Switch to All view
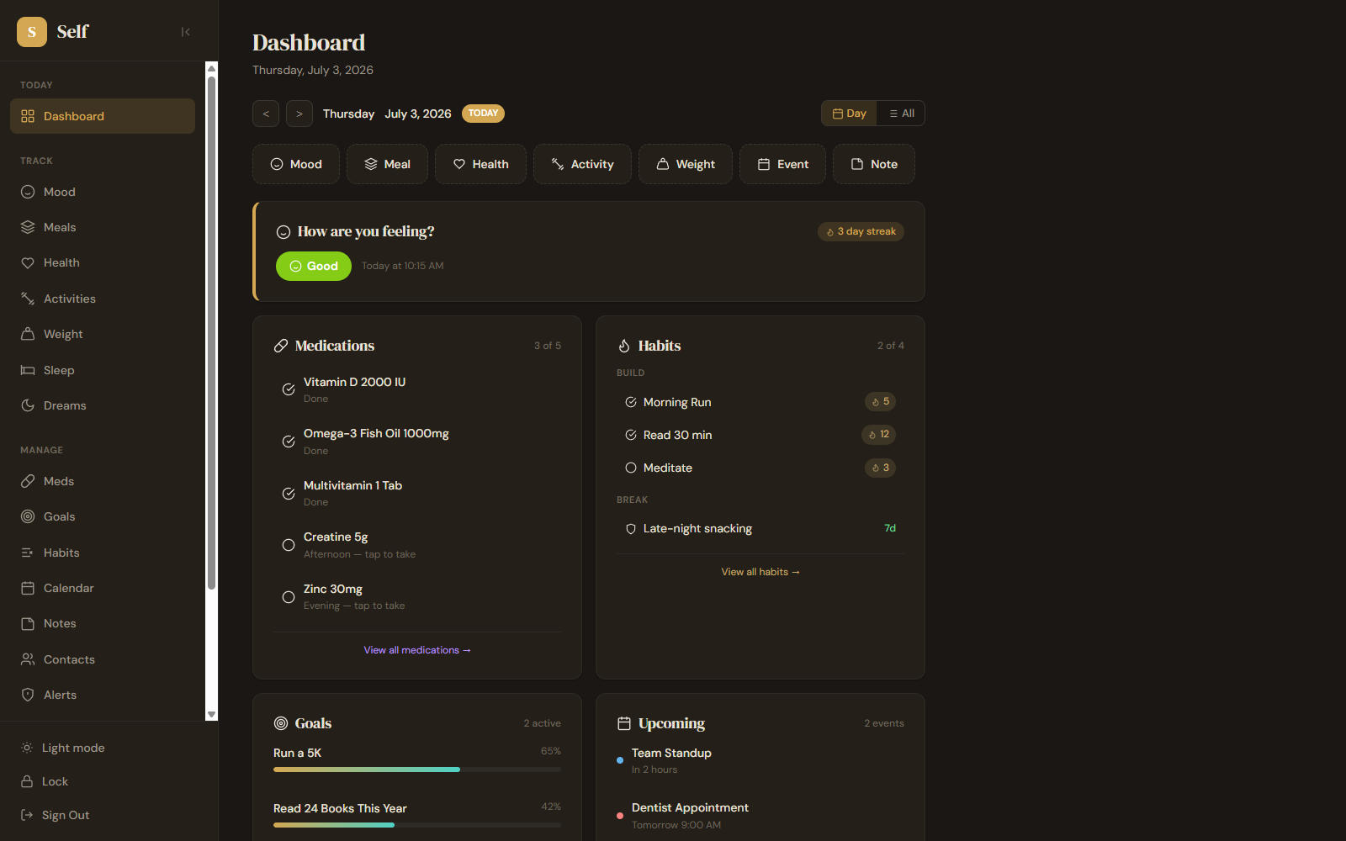 [901, 114]
